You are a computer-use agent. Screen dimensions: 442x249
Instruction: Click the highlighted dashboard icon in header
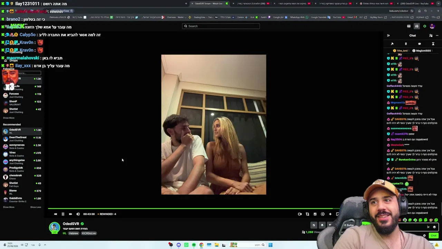[x=417, y=26]
